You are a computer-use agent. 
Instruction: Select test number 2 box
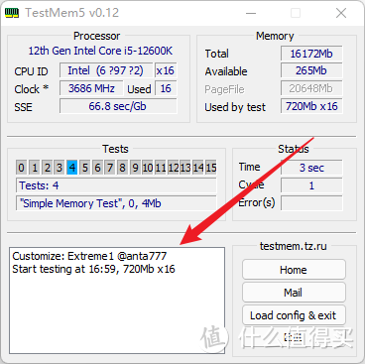[47, 168]
